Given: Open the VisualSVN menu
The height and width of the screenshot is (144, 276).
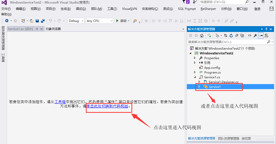Looking at the screenshot, I should coord(129,9).
